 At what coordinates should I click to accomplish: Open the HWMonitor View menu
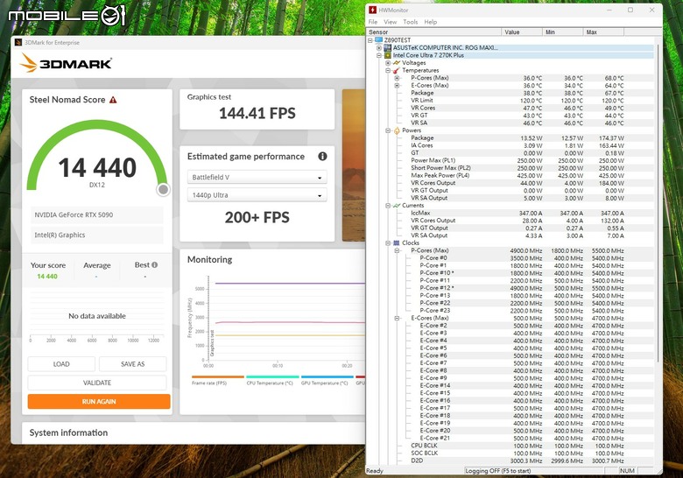coord(390,22)
